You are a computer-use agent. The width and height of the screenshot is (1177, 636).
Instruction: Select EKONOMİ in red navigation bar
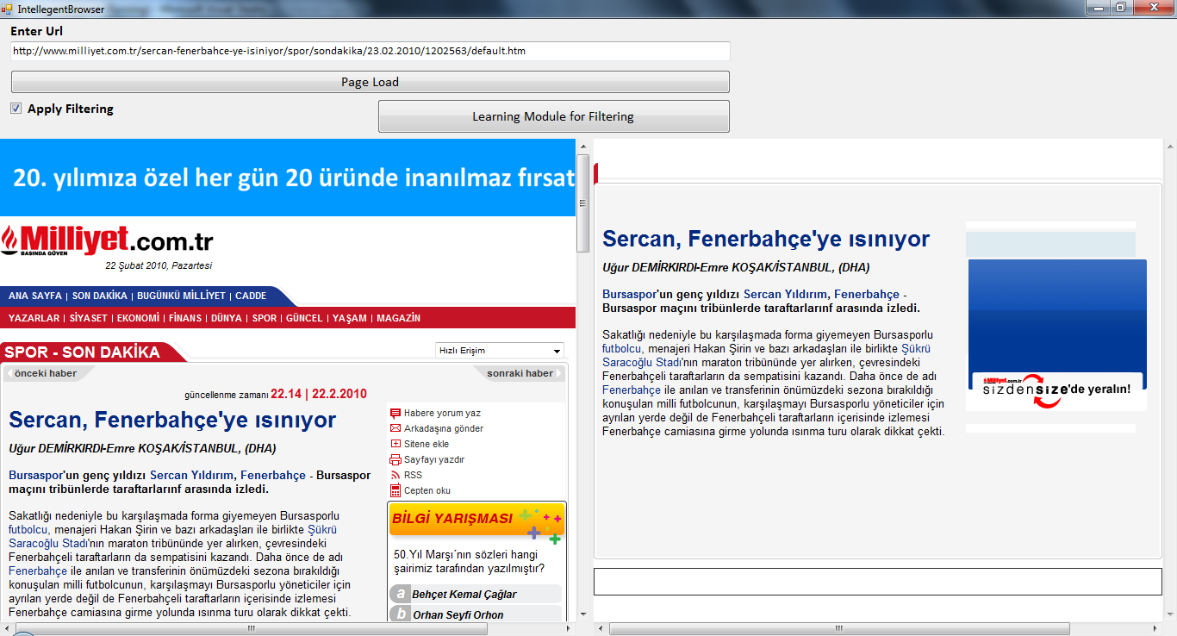tap(139, 318)
